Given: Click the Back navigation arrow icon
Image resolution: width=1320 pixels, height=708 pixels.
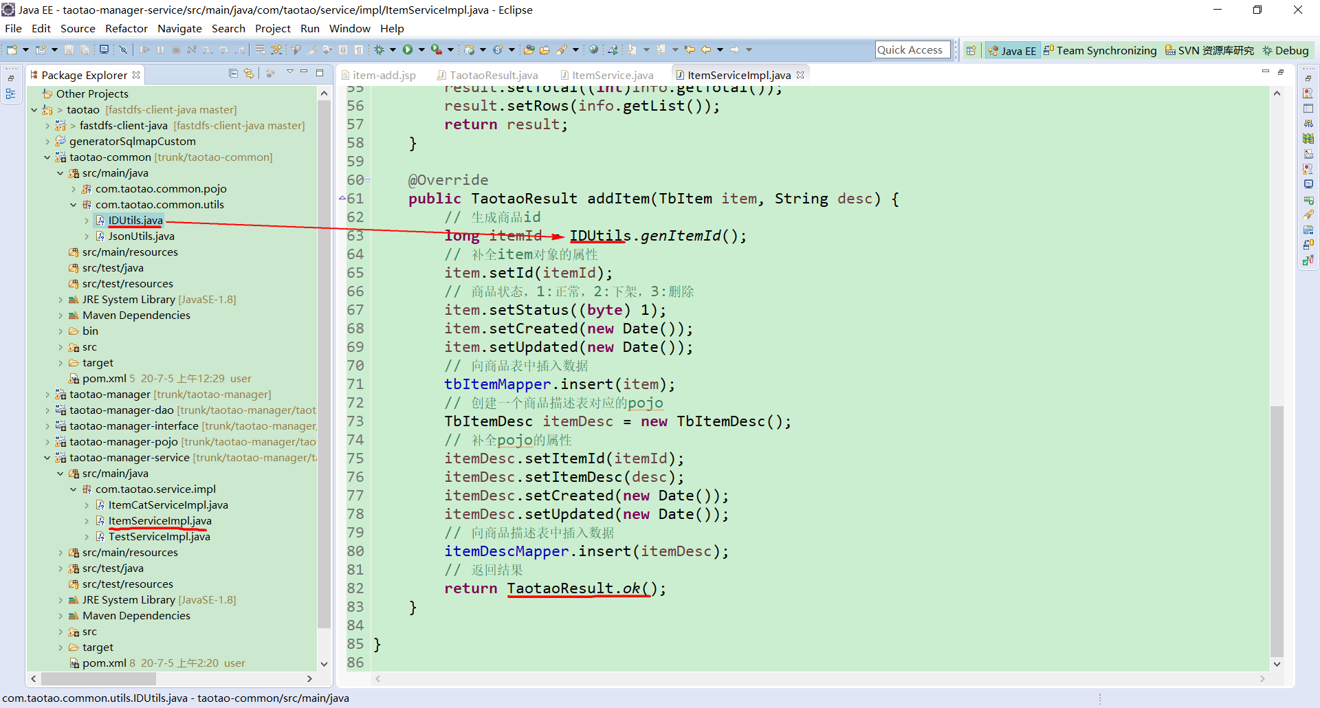Looking at the screenshot, I should click(x=706, y=49).
